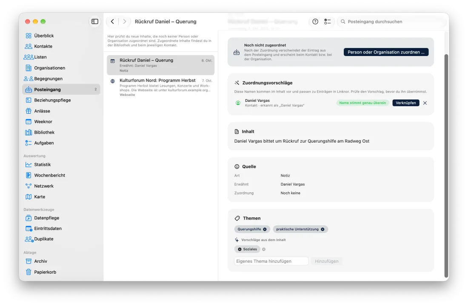This screenshot has height=306, width=468.
Task: Click the Anlässe gift icon
Action: pyautogui.click(x=29, y=111)
